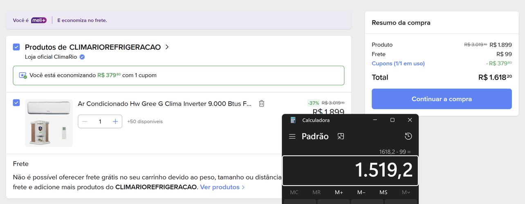525x204 pixels.
Task: Click the -37% discount badge
Action: 314,103
